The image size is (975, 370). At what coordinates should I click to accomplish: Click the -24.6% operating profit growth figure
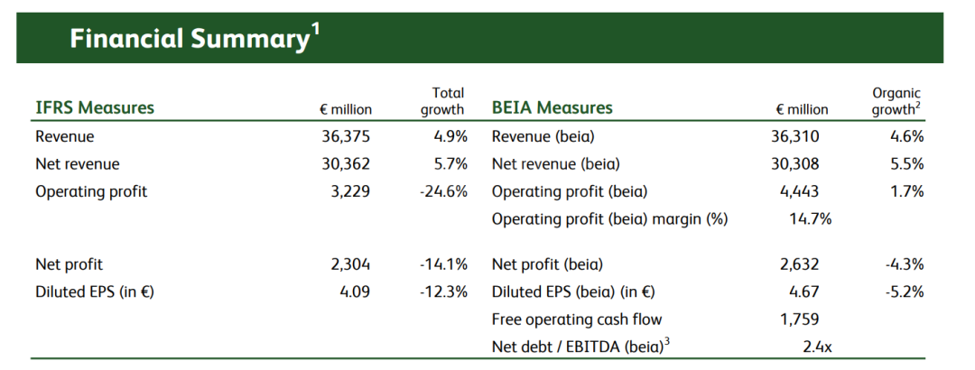pos(443,191)
